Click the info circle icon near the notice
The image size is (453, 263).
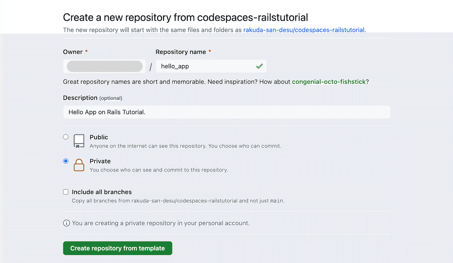tap(66, 223)
